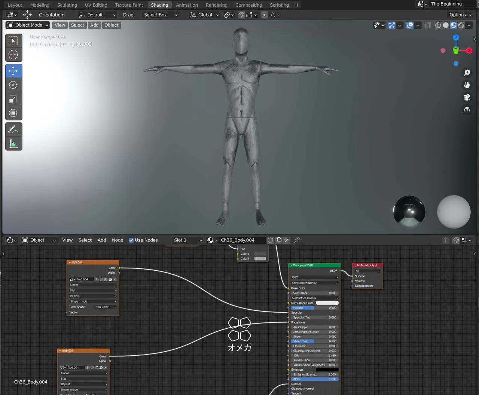Switch to rendered viewport shading
479x395 pixels.
[461, 25]
